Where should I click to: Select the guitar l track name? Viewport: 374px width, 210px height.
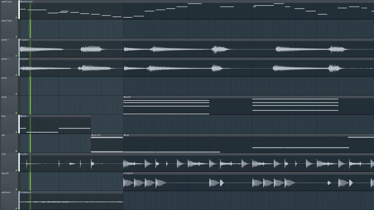click(5, 40)
